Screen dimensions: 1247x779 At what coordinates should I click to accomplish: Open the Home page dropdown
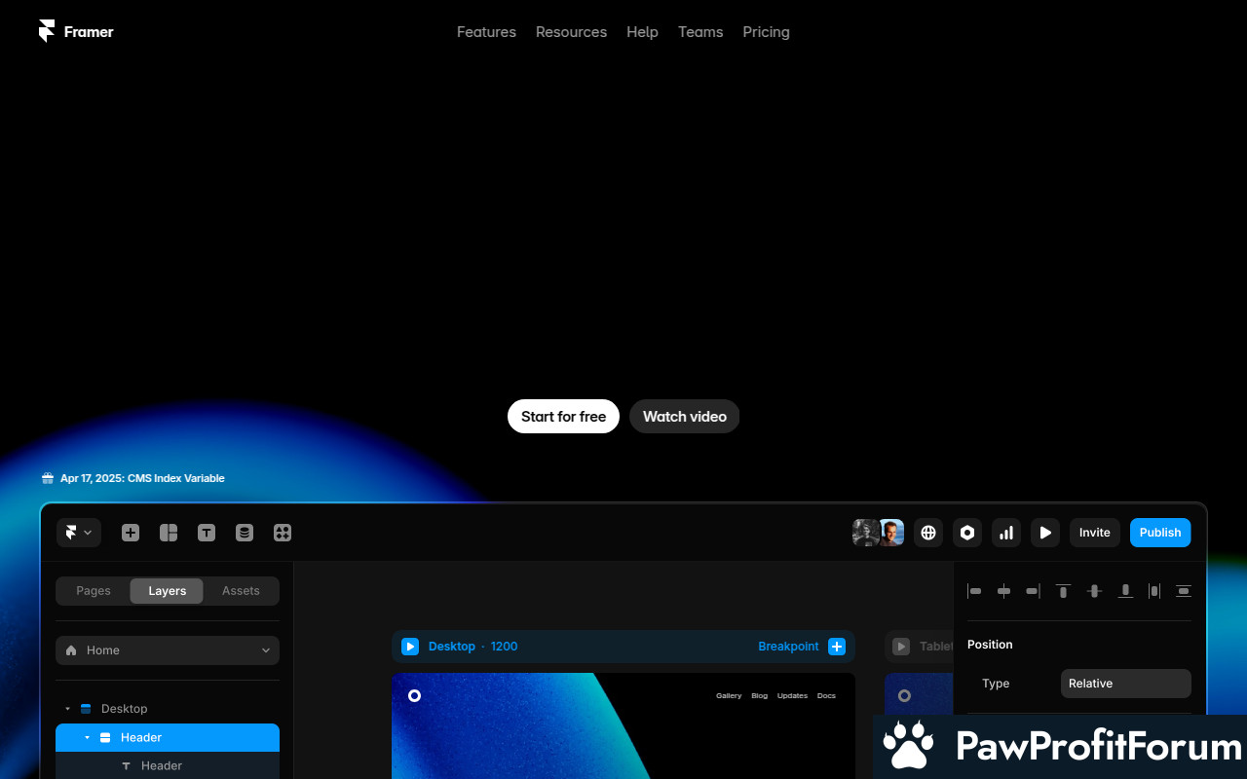[x=168, y=650]
